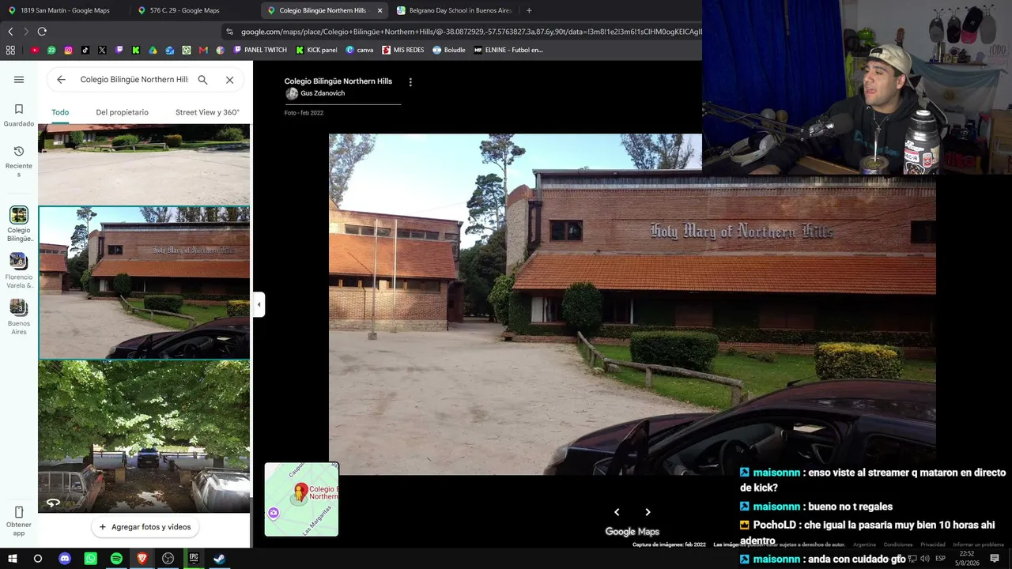Click the Agregar fotos y videos button
1012x569 pixels.
[x=145, y=527]
